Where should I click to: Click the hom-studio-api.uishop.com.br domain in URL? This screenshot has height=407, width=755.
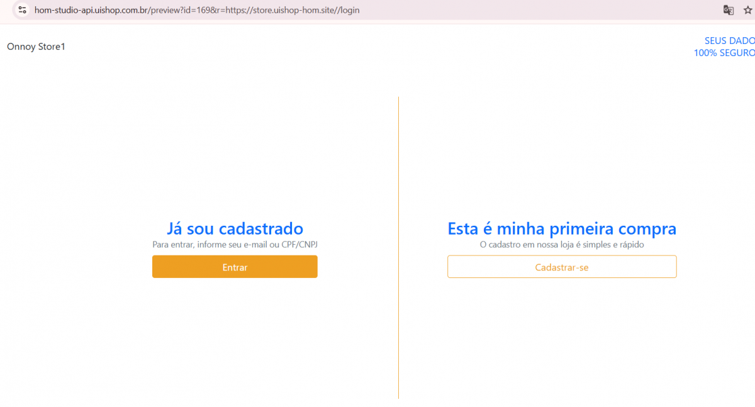[x=91, y=10]
